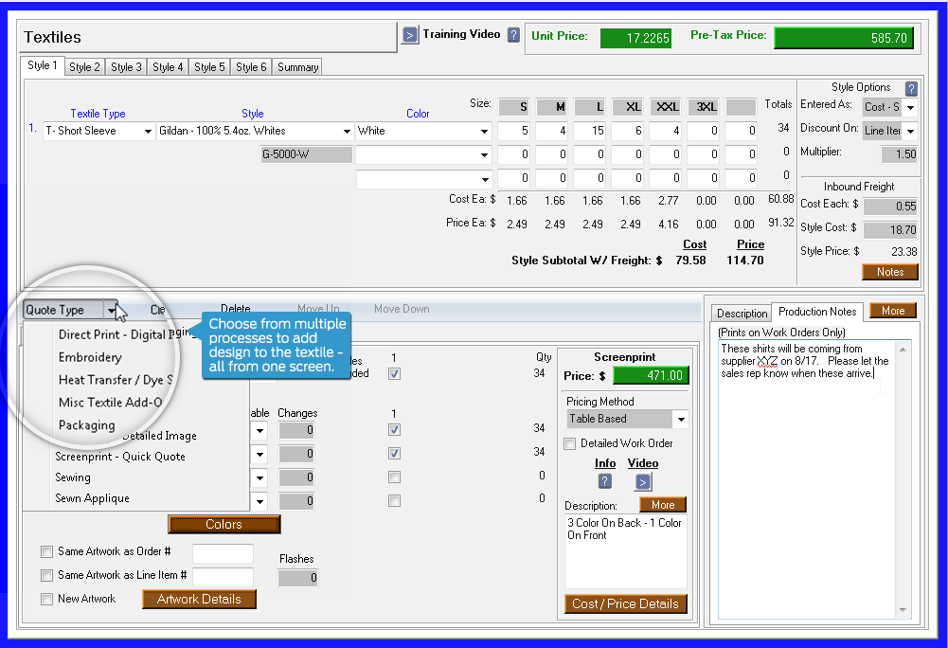Play the Screenprint video arrow icon

[643, 481]
